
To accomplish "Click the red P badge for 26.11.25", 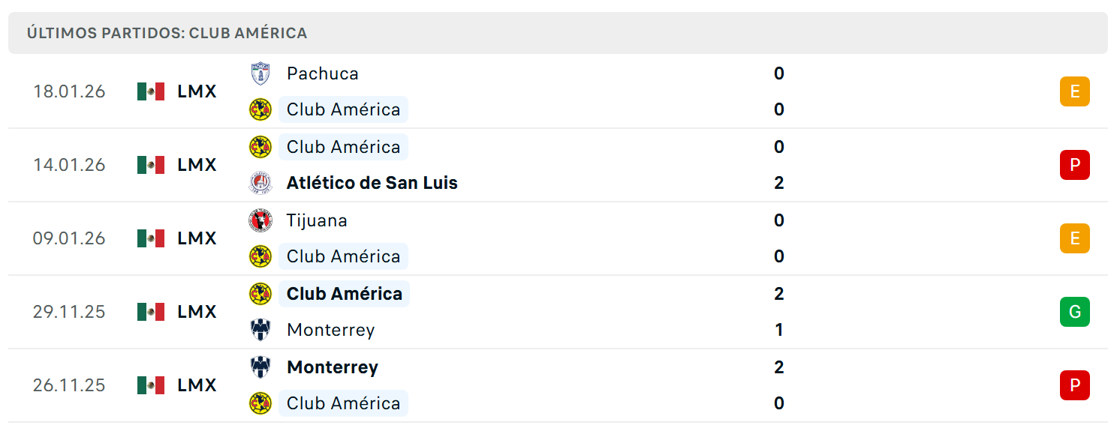I will coord(1074,385).
